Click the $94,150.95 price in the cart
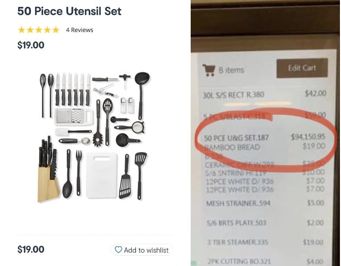The image size is (341, 266). pos(308,137)
